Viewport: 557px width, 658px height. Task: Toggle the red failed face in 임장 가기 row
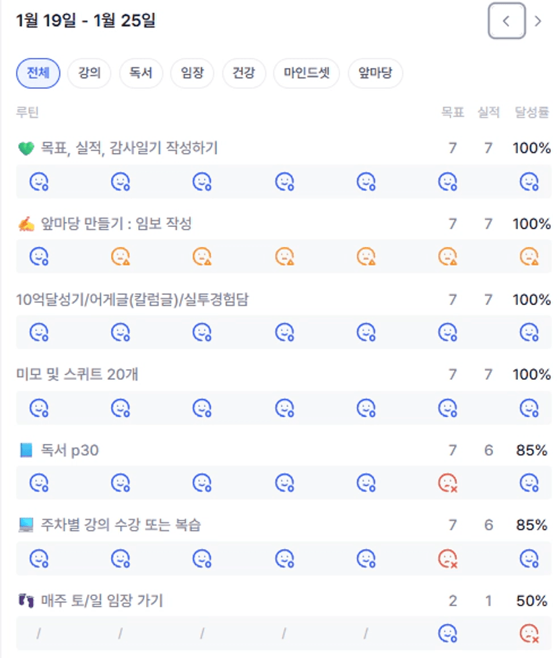pos(529,633)
